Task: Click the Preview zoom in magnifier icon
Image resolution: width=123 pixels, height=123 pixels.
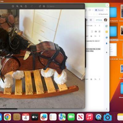Action: tap(21, 6)
